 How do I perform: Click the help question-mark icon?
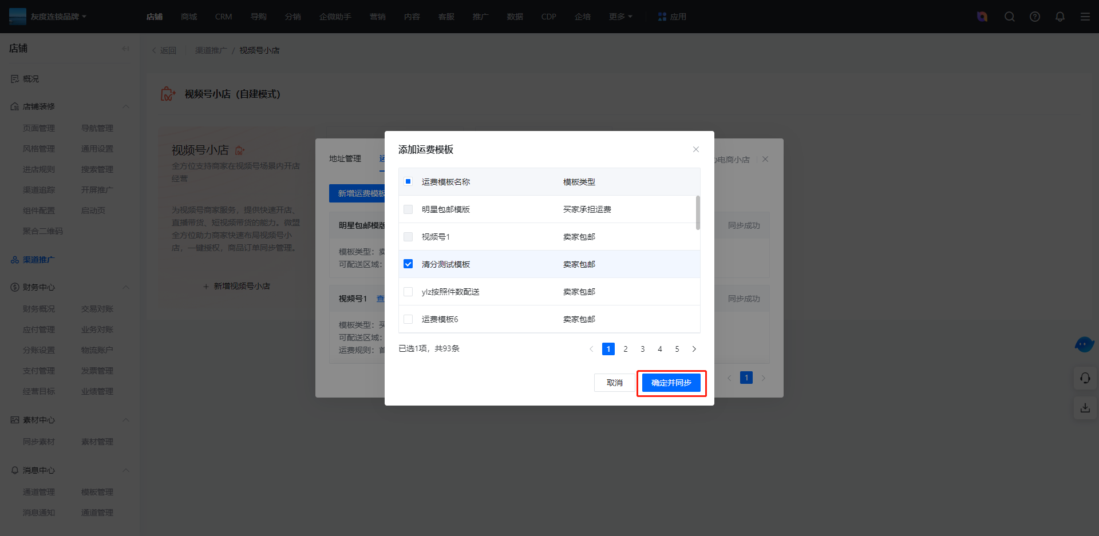point(1035,17)
